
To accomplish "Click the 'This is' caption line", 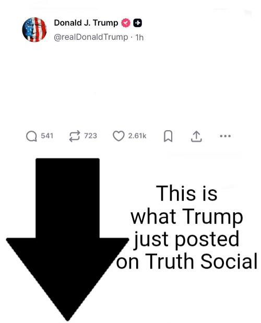I will click(x=186, y=193).
